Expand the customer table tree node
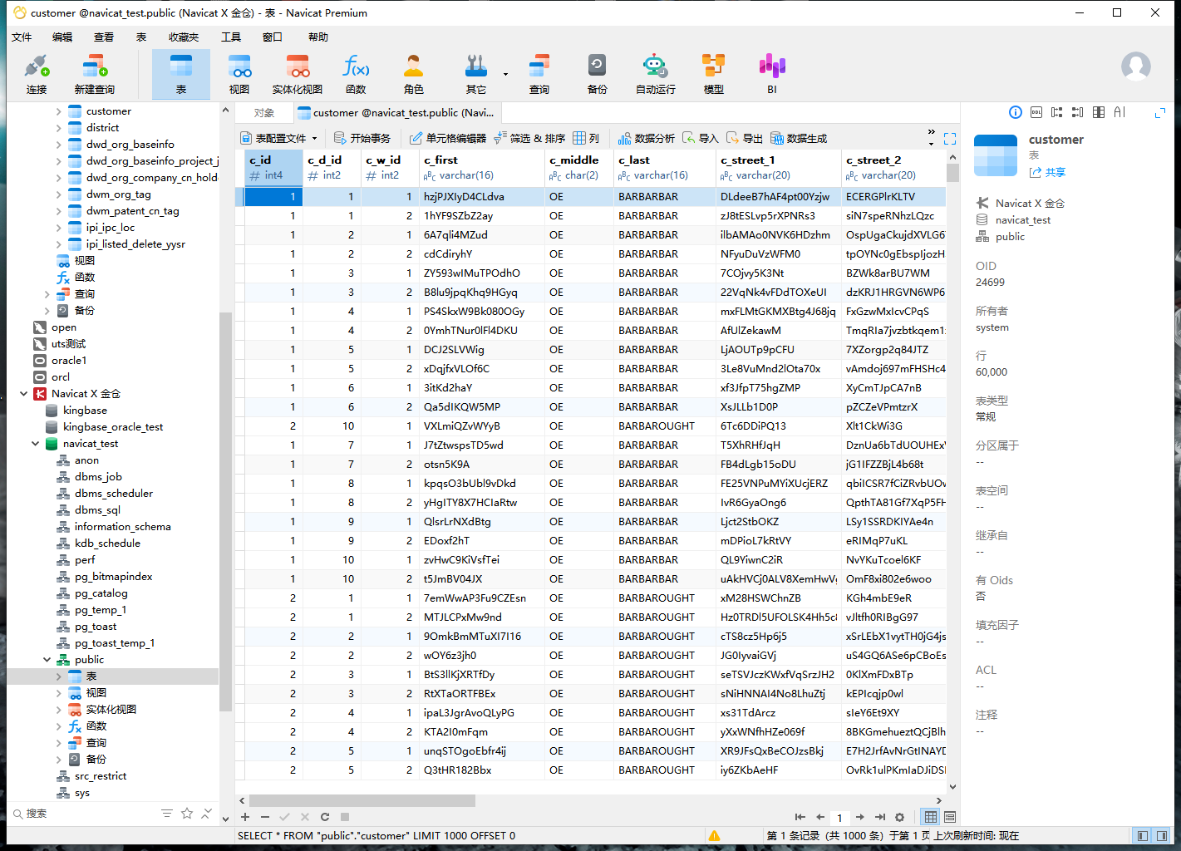 click(x=58, y=111)
